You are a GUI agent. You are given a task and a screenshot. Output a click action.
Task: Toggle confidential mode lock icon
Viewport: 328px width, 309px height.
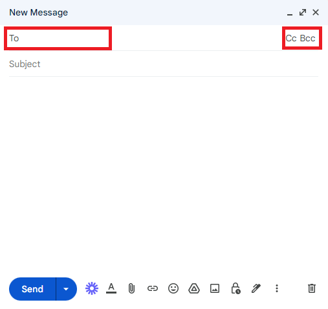point(235,288)
